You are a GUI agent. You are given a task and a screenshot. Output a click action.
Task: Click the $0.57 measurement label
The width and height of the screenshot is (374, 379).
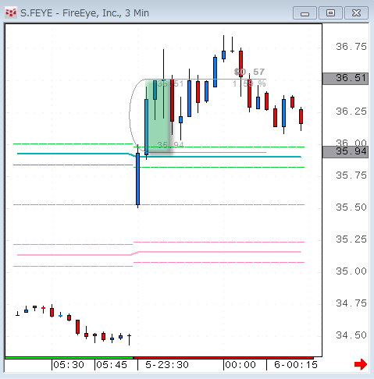coord(249,72)
